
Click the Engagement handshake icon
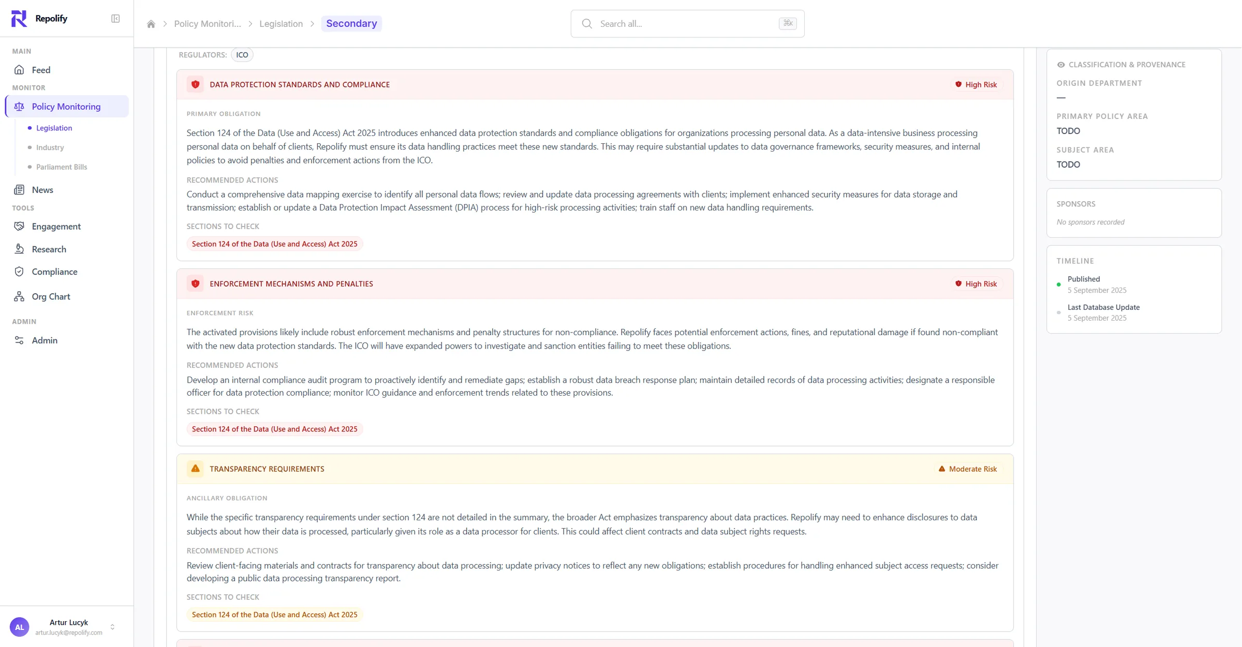pyautogui.click(x=19, y=227)
